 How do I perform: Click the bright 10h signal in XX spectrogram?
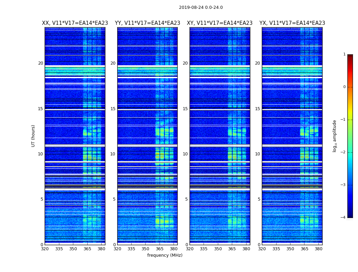pyautogui.click(x=92, y=155)
